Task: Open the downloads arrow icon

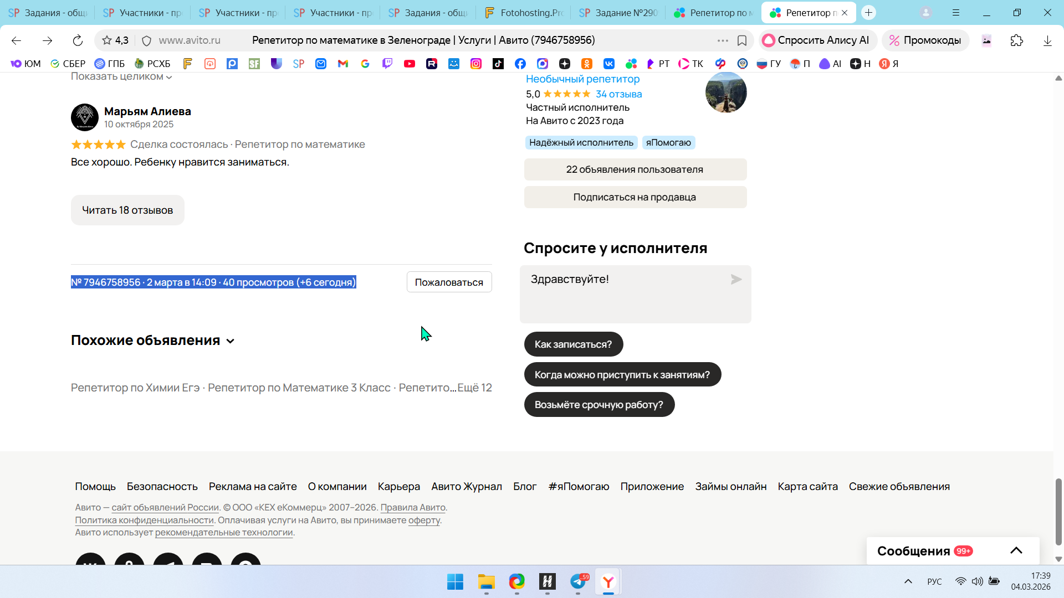Action: tap(1047, 40)
